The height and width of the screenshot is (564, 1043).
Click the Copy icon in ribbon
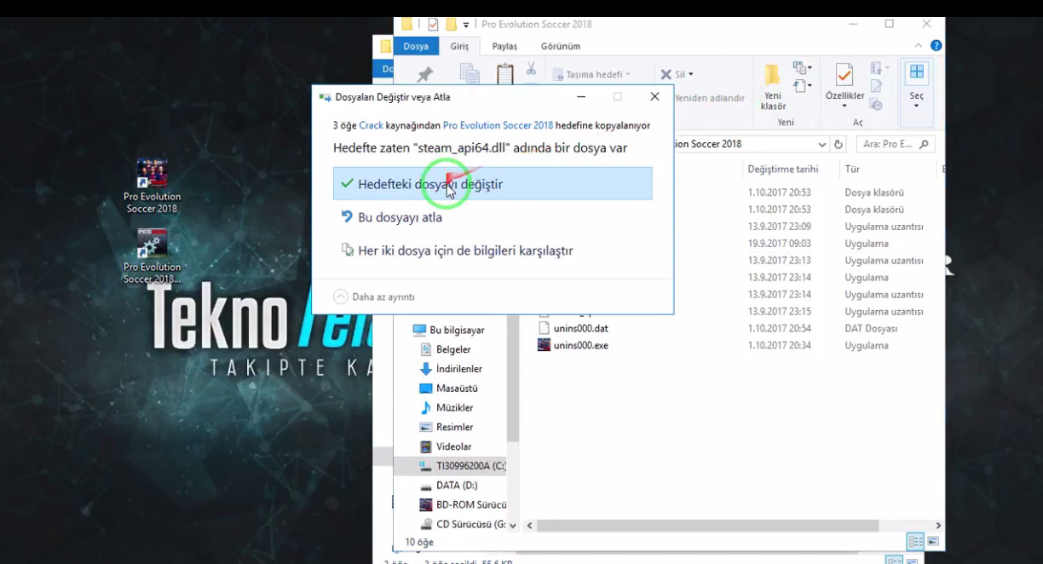click(x=469, y=74)
